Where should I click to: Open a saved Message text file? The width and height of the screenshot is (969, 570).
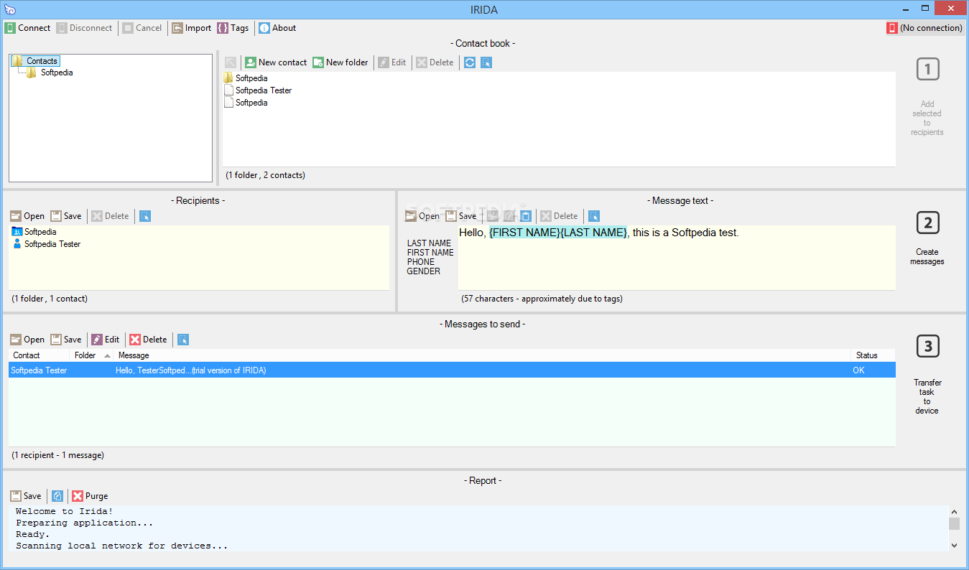(x=422, y=216)
